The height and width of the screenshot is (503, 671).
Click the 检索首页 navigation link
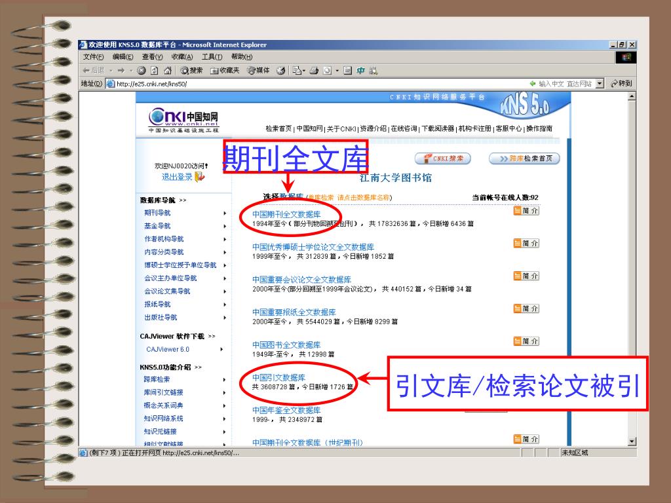point(278,128)
